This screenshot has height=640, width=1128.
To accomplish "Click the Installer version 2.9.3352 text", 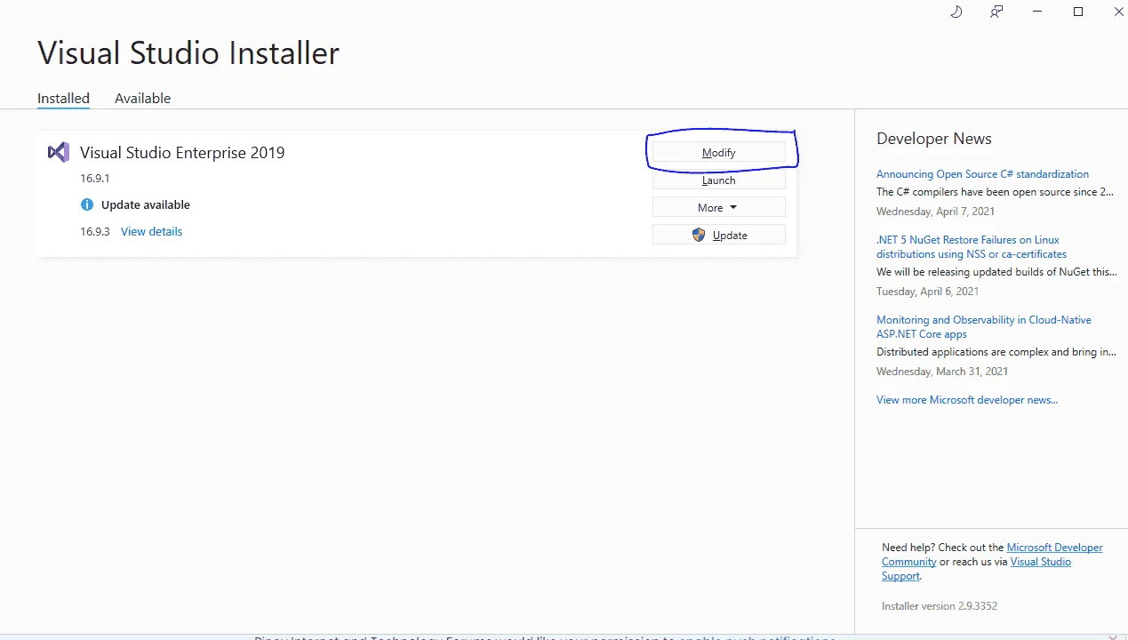I will (940, 606).
